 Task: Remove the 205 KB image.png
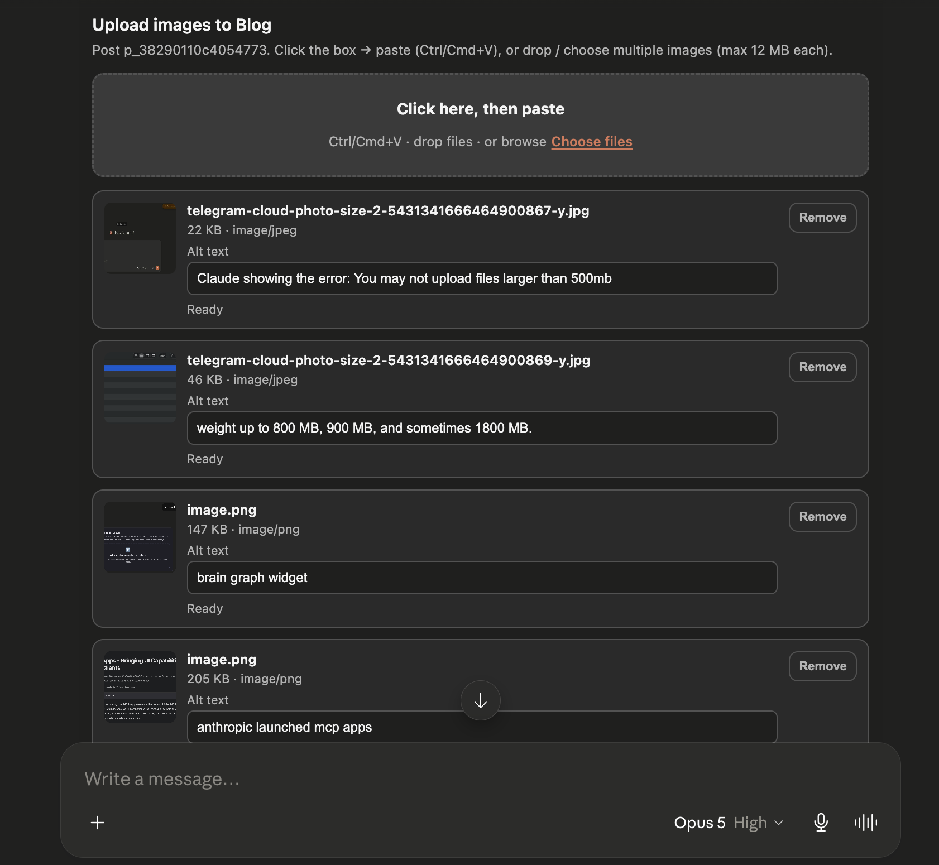click(x=823, y=666)
